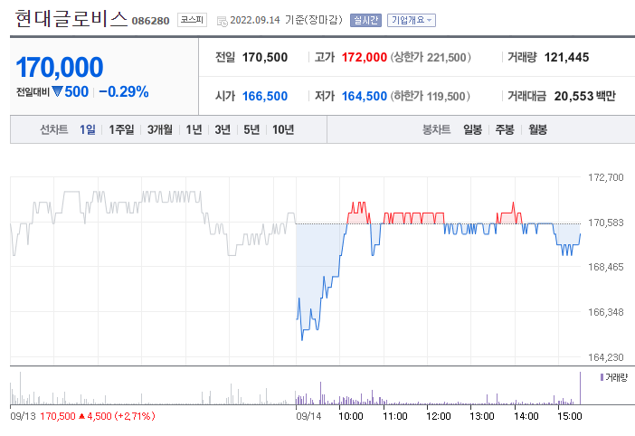Click the 172,700 y-axis label
Viewport: 635px width, 436px height.
(x=605, y=177)
